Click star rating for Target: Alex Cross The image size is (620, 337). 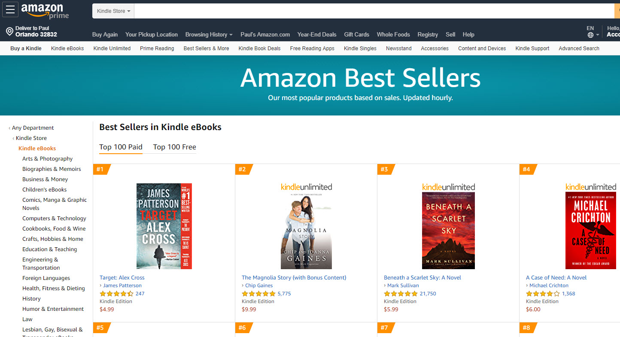click(x=116, y=294)
